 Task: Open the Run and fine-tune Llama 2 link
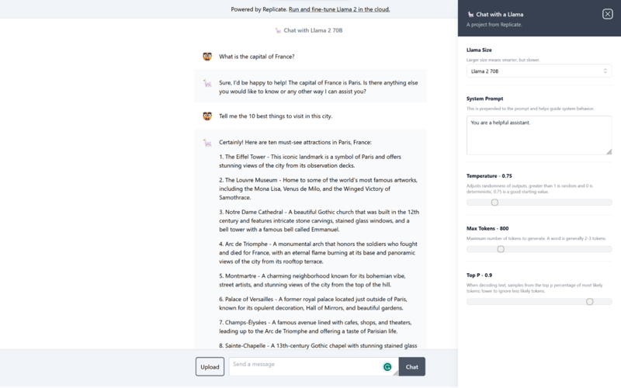pyautogui.click(x=339, y=9)
